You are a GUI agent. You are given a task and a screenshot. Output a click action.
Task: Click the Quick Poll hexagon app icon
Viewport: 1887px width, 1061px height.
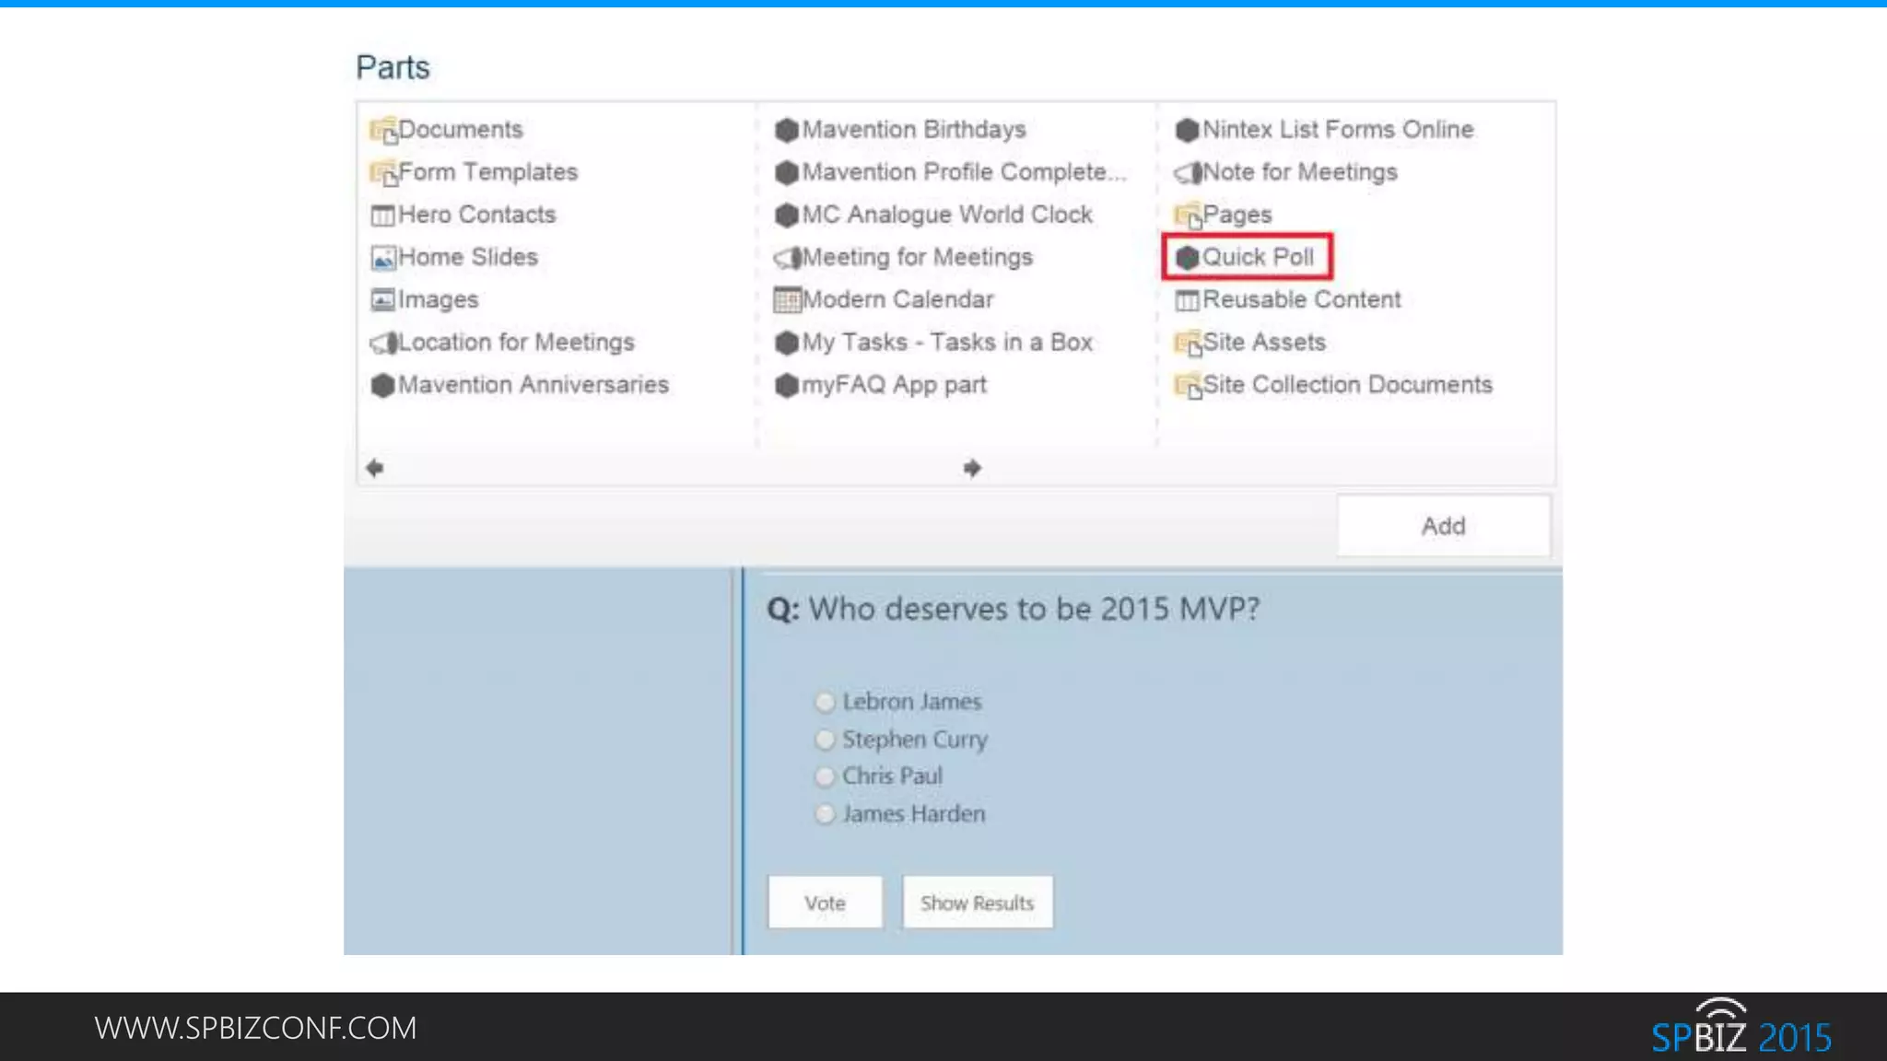(1187, 258)
